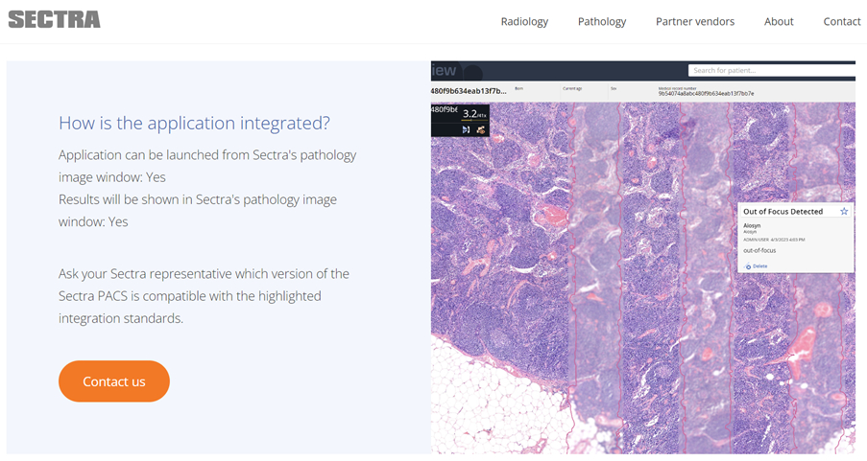Open the Radiology menu

[x=524, y=21]
